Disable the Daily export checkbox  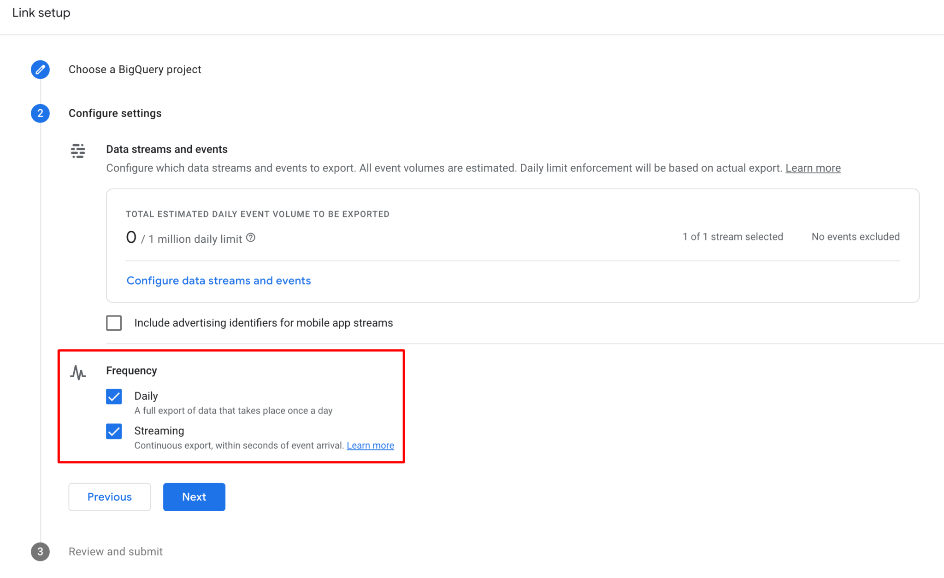[x=113, y=396]
